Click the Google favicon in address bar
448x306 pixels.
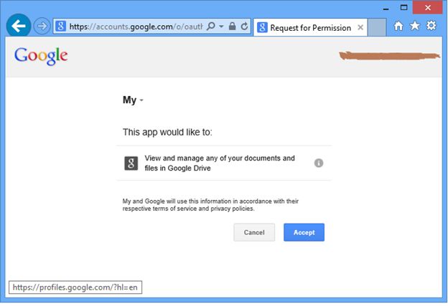(60, 27)
